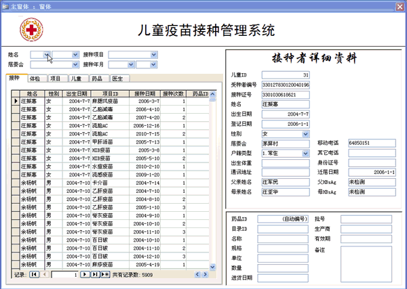The height and width of the screenshot is (289, 407).
Task: Expand the 接种项目 dropdown
Action: click(154, 55)
